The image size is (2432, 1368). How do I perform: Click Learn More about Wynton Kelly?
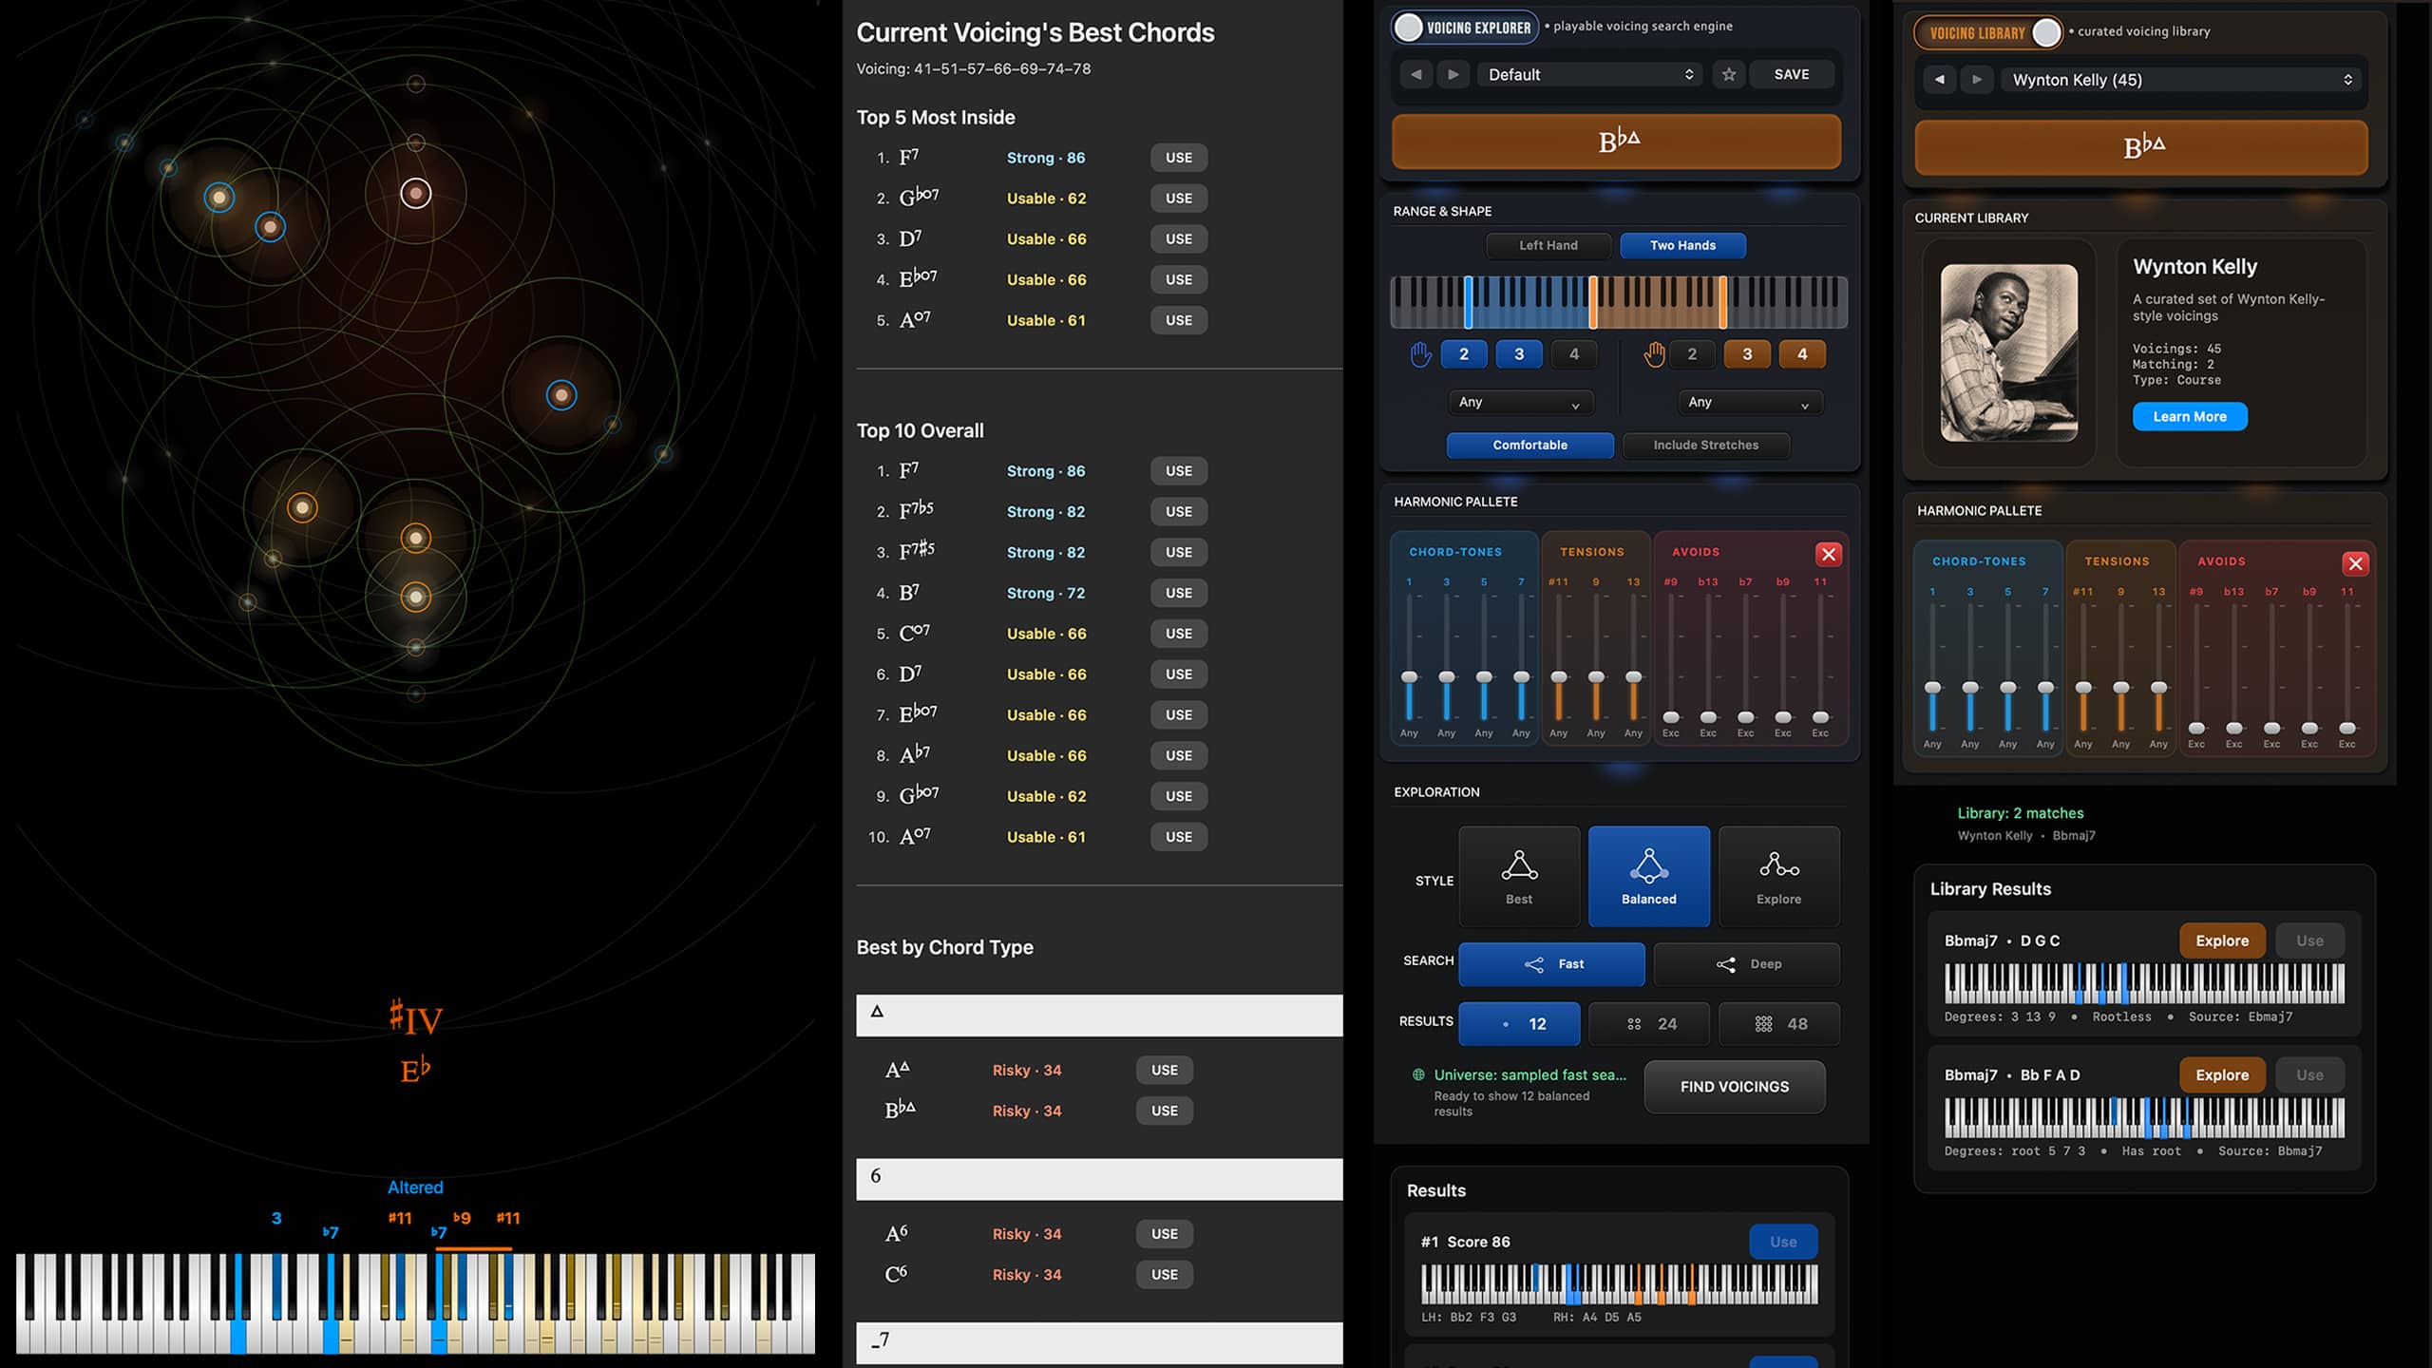click(2190, 416)
